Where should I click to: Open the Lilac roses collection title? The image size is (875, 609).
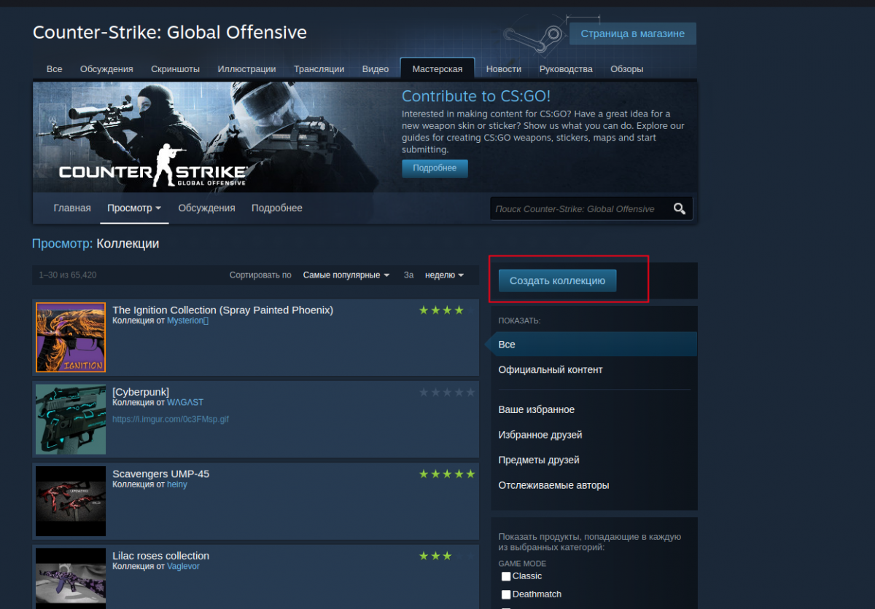pyautogui.click(x=160, y=555)
